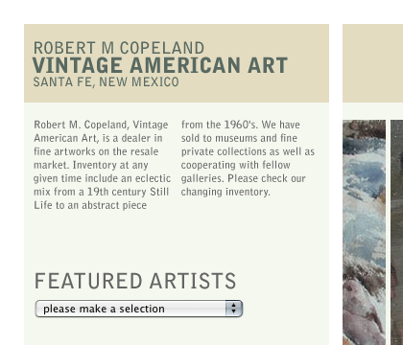The width and height of the screenshot is (403, 345).
Task: Click the text 'Life to an abstract piece'
Action: [x=90, y=205]
